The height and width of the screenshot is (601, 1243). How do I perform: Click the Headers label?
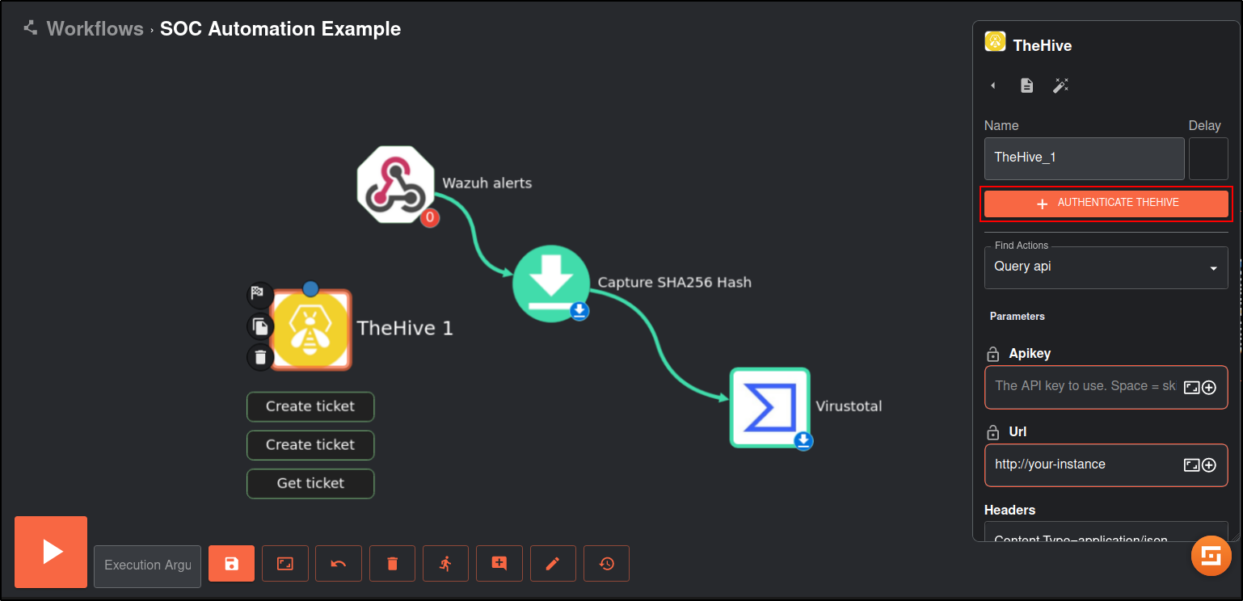[1009, 511]
